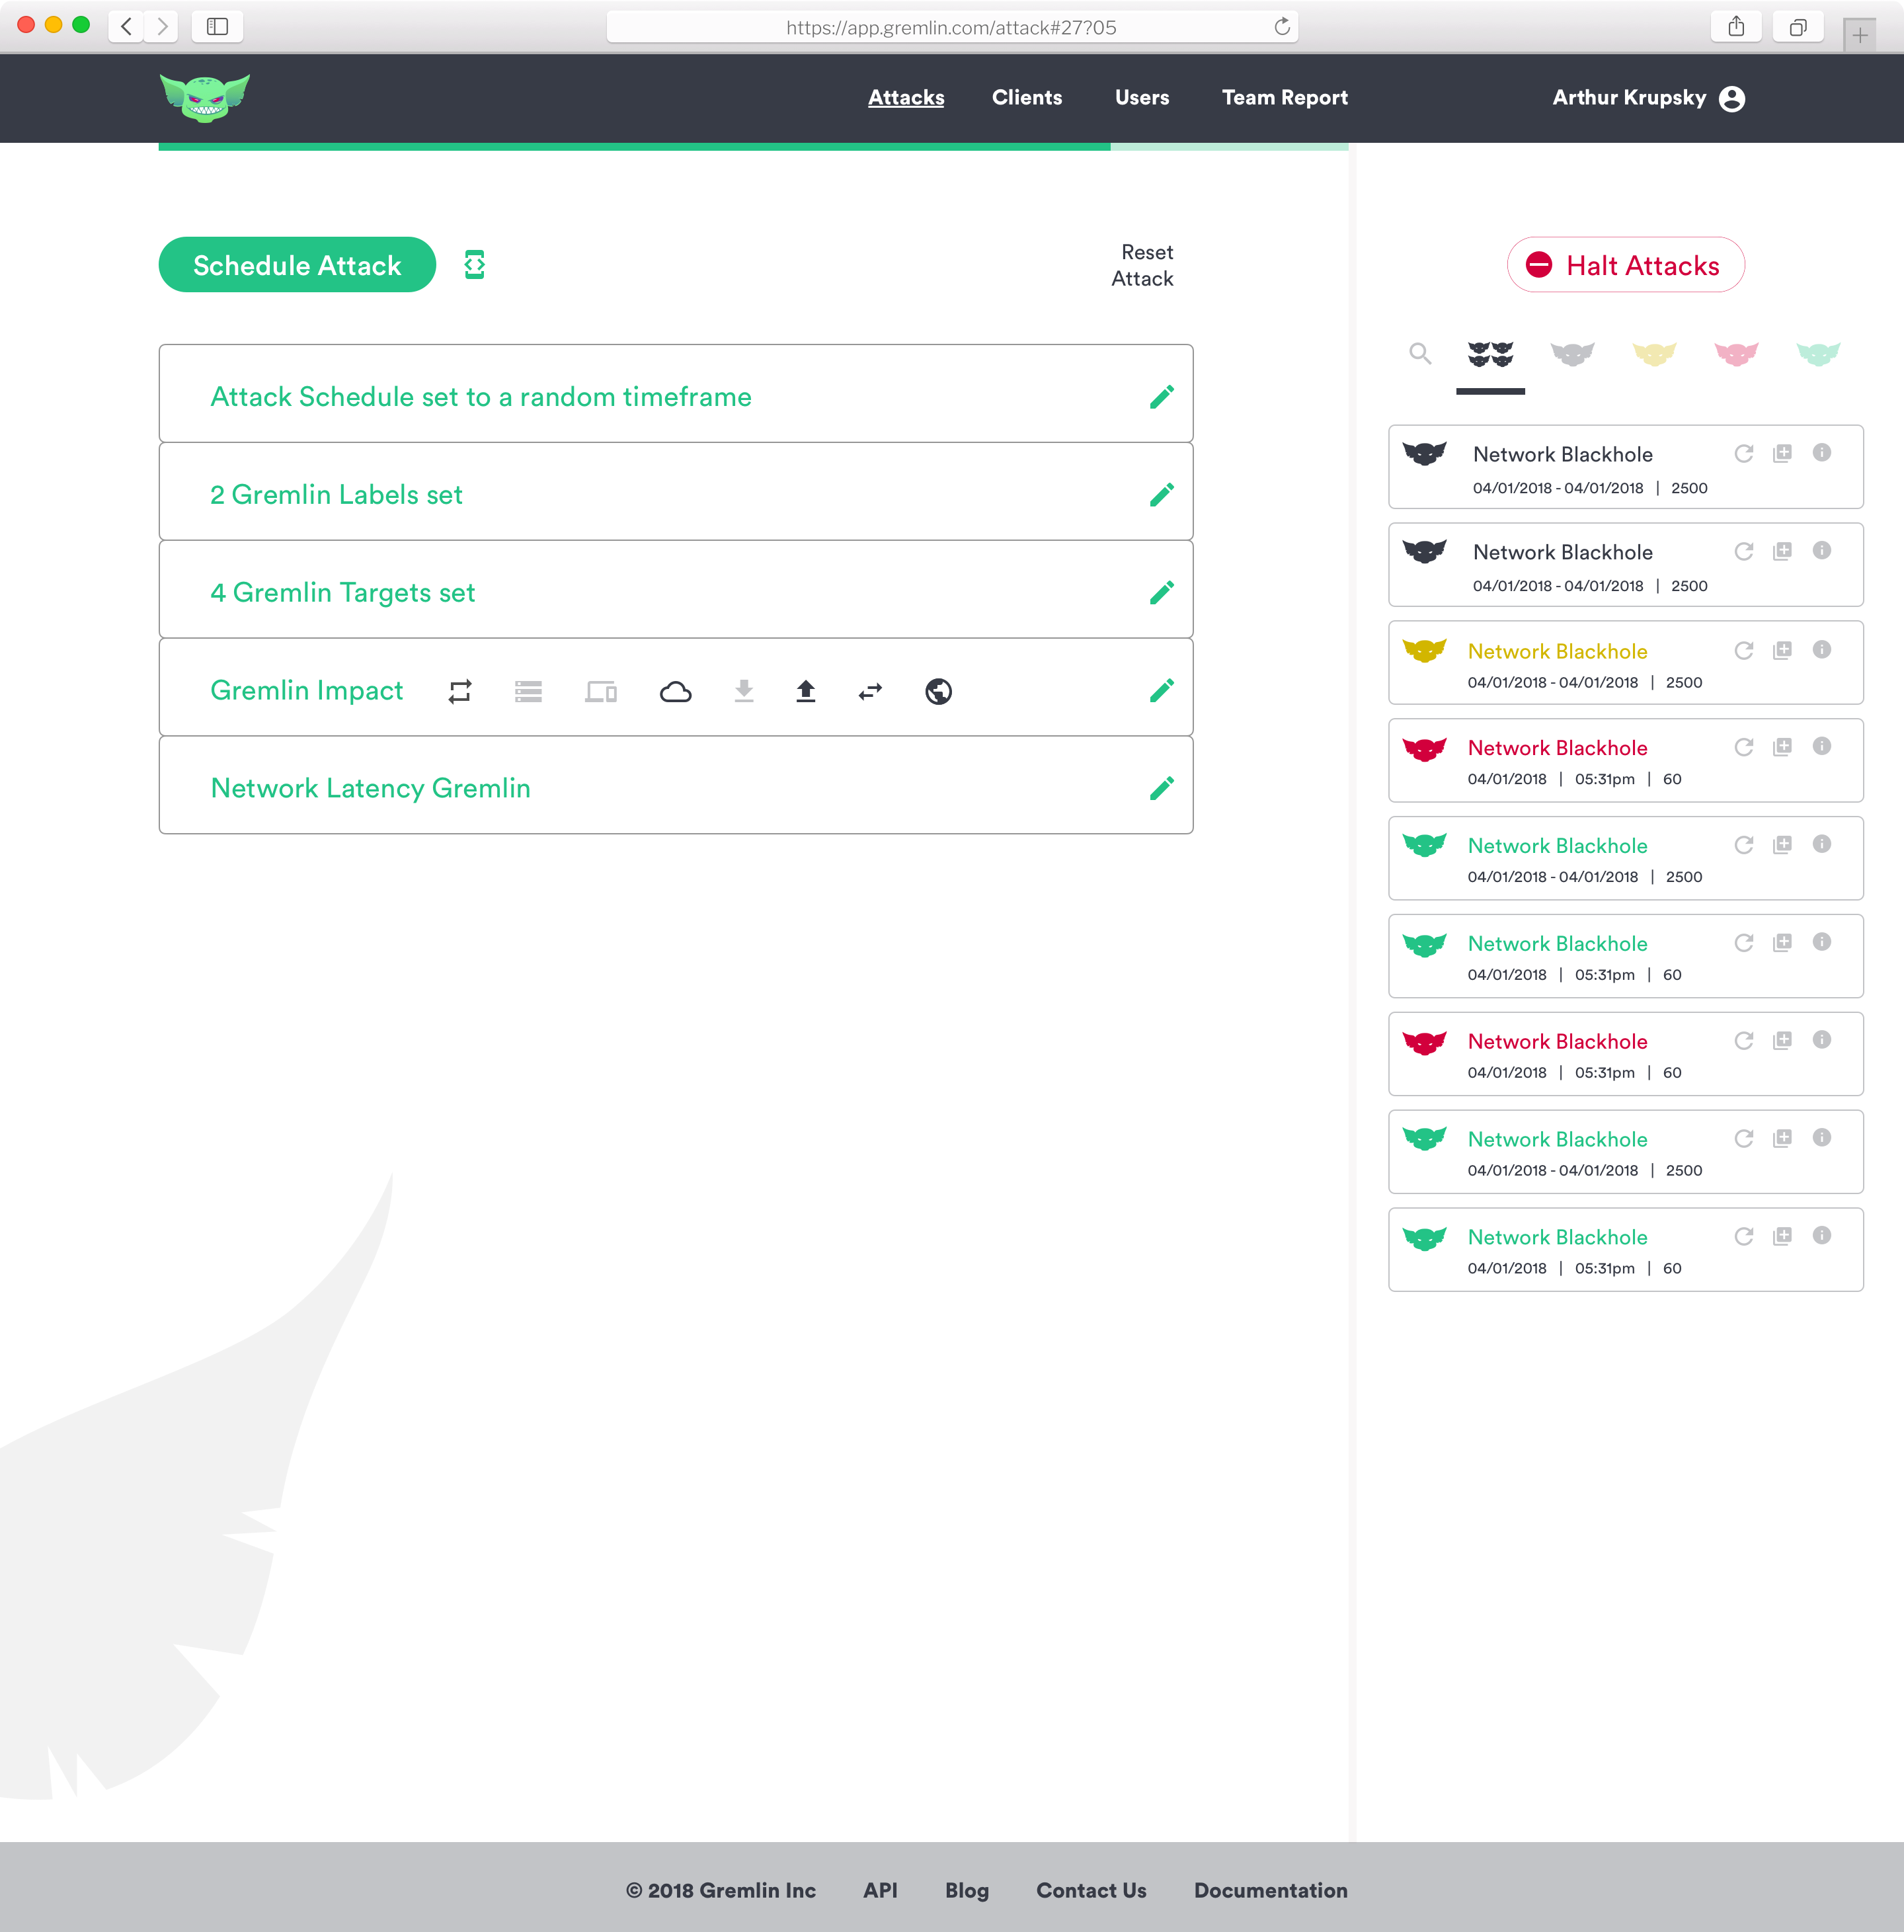The width and height of the screenshot is (1904, 1932).
Task: Expand the 2 Gremlin Labels set section
Action: tap(676, 492)
